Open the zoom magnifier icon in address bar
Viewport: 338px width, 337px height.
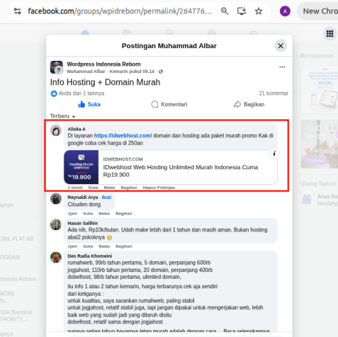click(224, 11)
